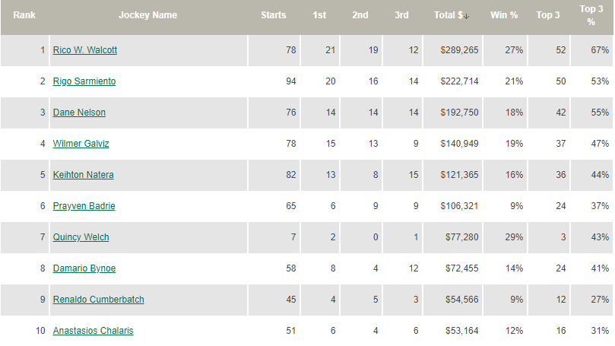
Task: Go to Quincy Welch's profile
Action: click(81, 237)
